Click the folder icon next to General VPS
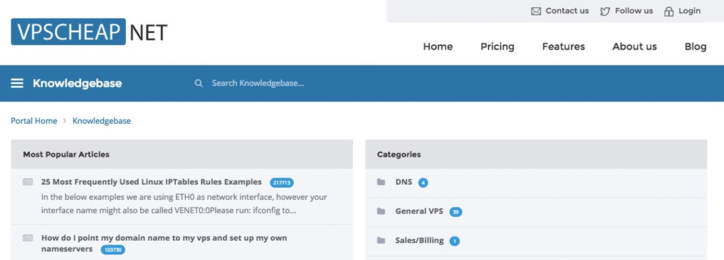Image resolution: width=724 pixels, height=260 pixels. [381, 211]
